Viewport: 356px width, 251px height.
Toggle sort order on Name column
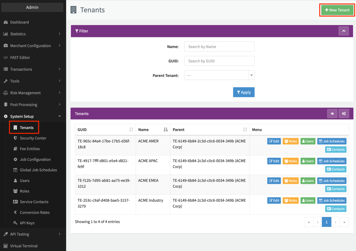pos(165,130)
